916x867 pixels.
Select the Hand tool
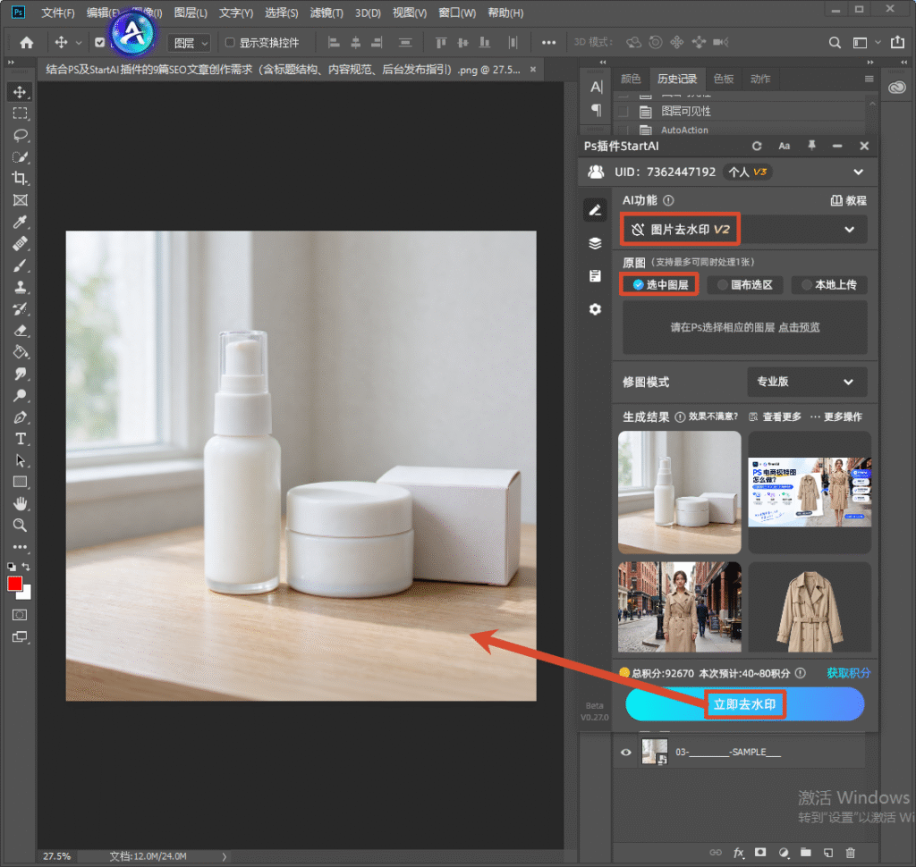point(20,503)
